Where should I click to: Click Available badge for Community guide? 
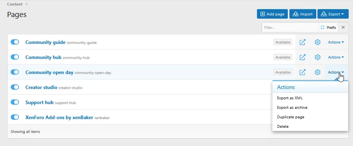pyautogui.click(x=283, y=42)
